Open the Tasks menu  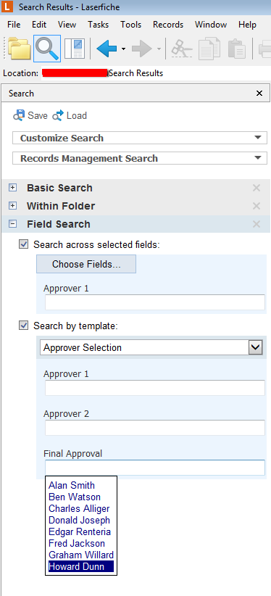click(x=98, y=25)
